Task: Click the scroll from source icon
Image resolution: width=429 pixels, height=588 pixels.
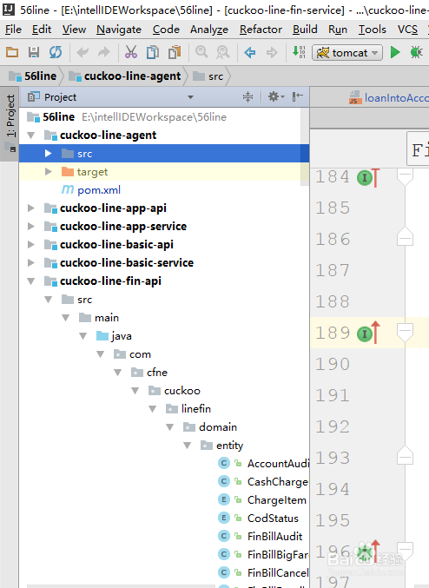Action: point(247,97)
